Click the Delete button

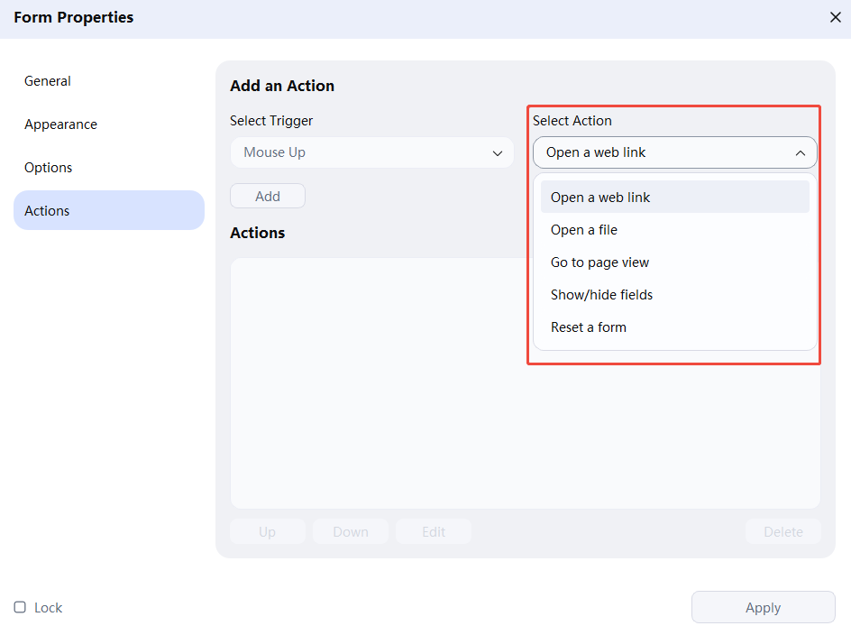[x=782, y=531]
